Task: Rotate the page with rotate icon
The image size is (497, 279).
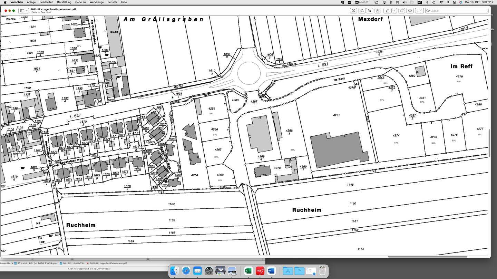Action: pos(402,11)
